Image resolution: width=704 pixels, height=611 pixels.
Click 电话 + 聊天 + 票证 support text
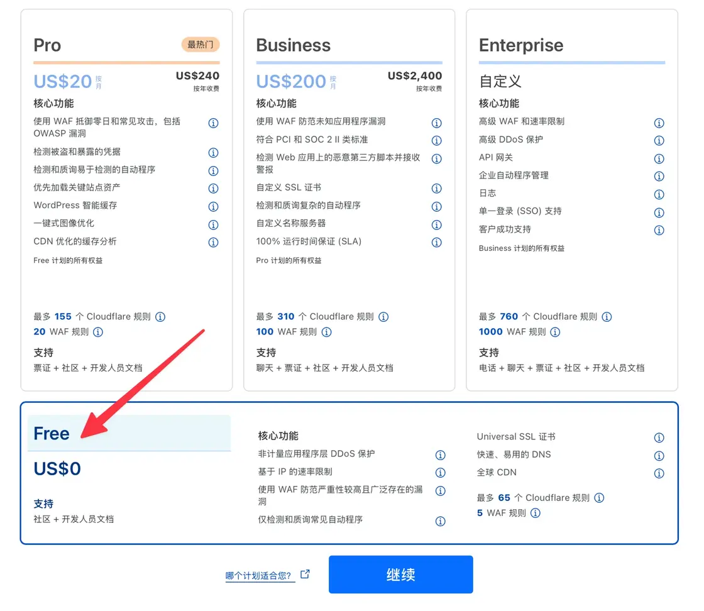pyautogui.click(x=562, y=368)
